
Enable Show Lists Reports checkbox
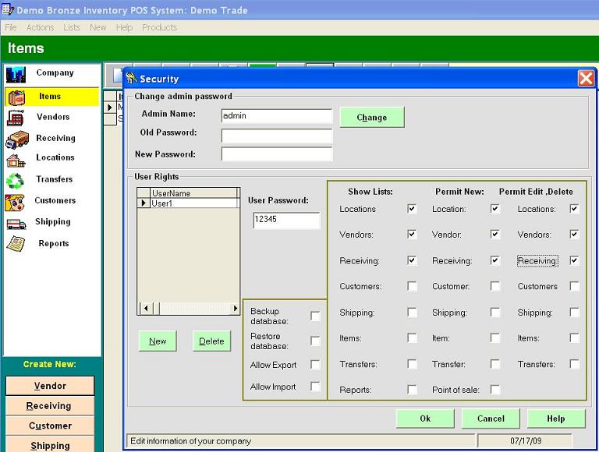412,390
